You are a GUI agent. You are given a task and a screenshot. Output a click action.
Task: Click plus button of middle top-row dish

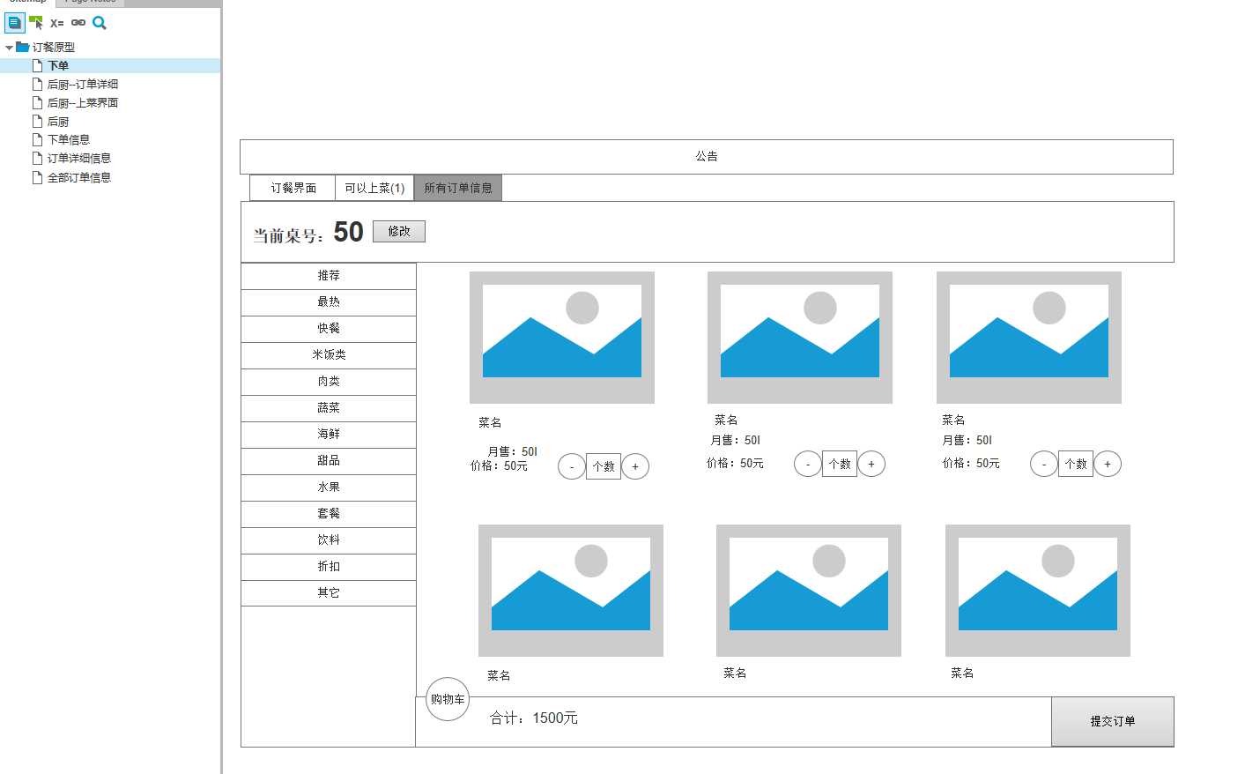(871, 464)
